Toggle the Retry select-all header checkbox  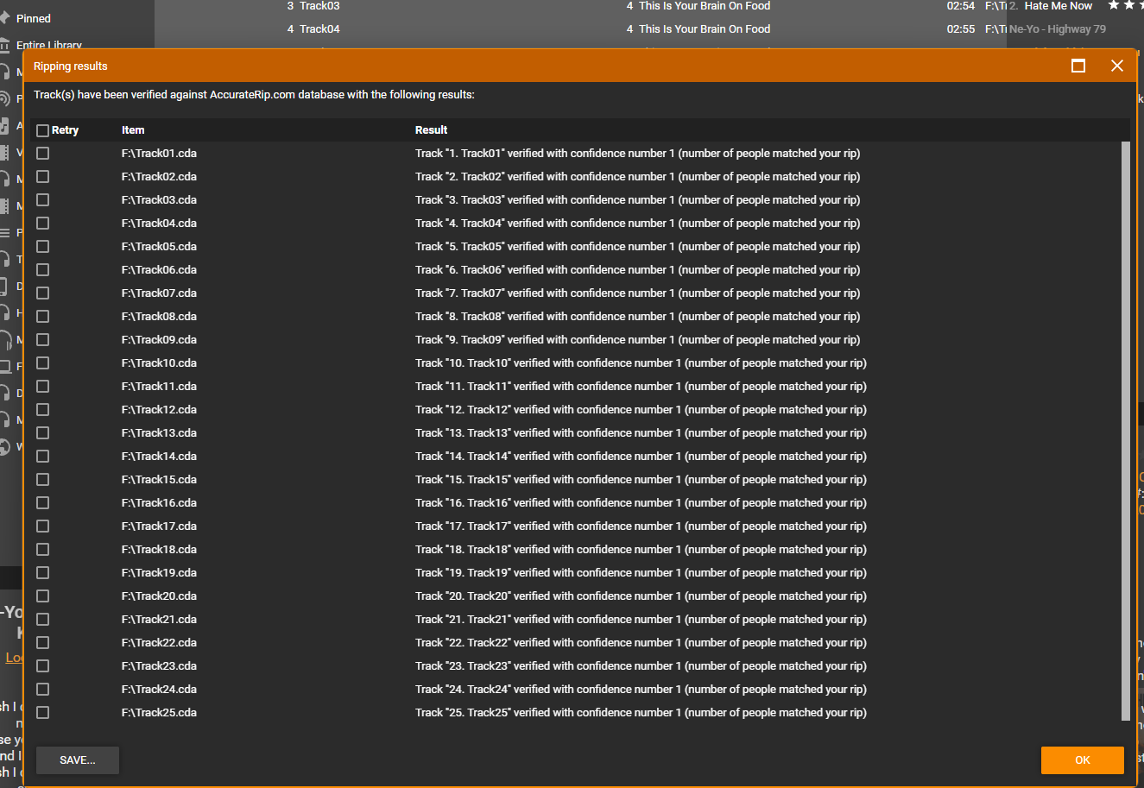(x=42, y=130)
